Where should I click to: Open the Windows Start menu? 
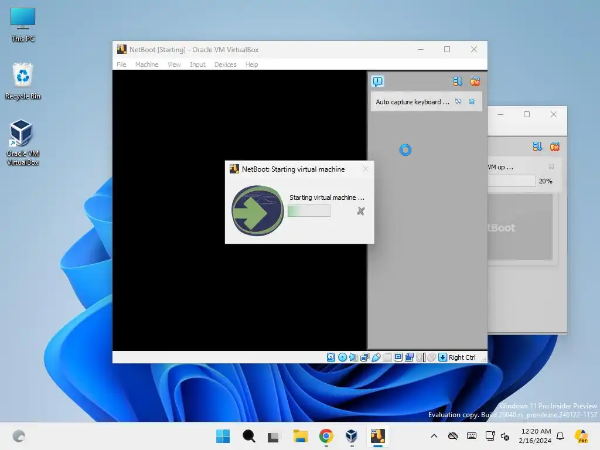[223, 436]
